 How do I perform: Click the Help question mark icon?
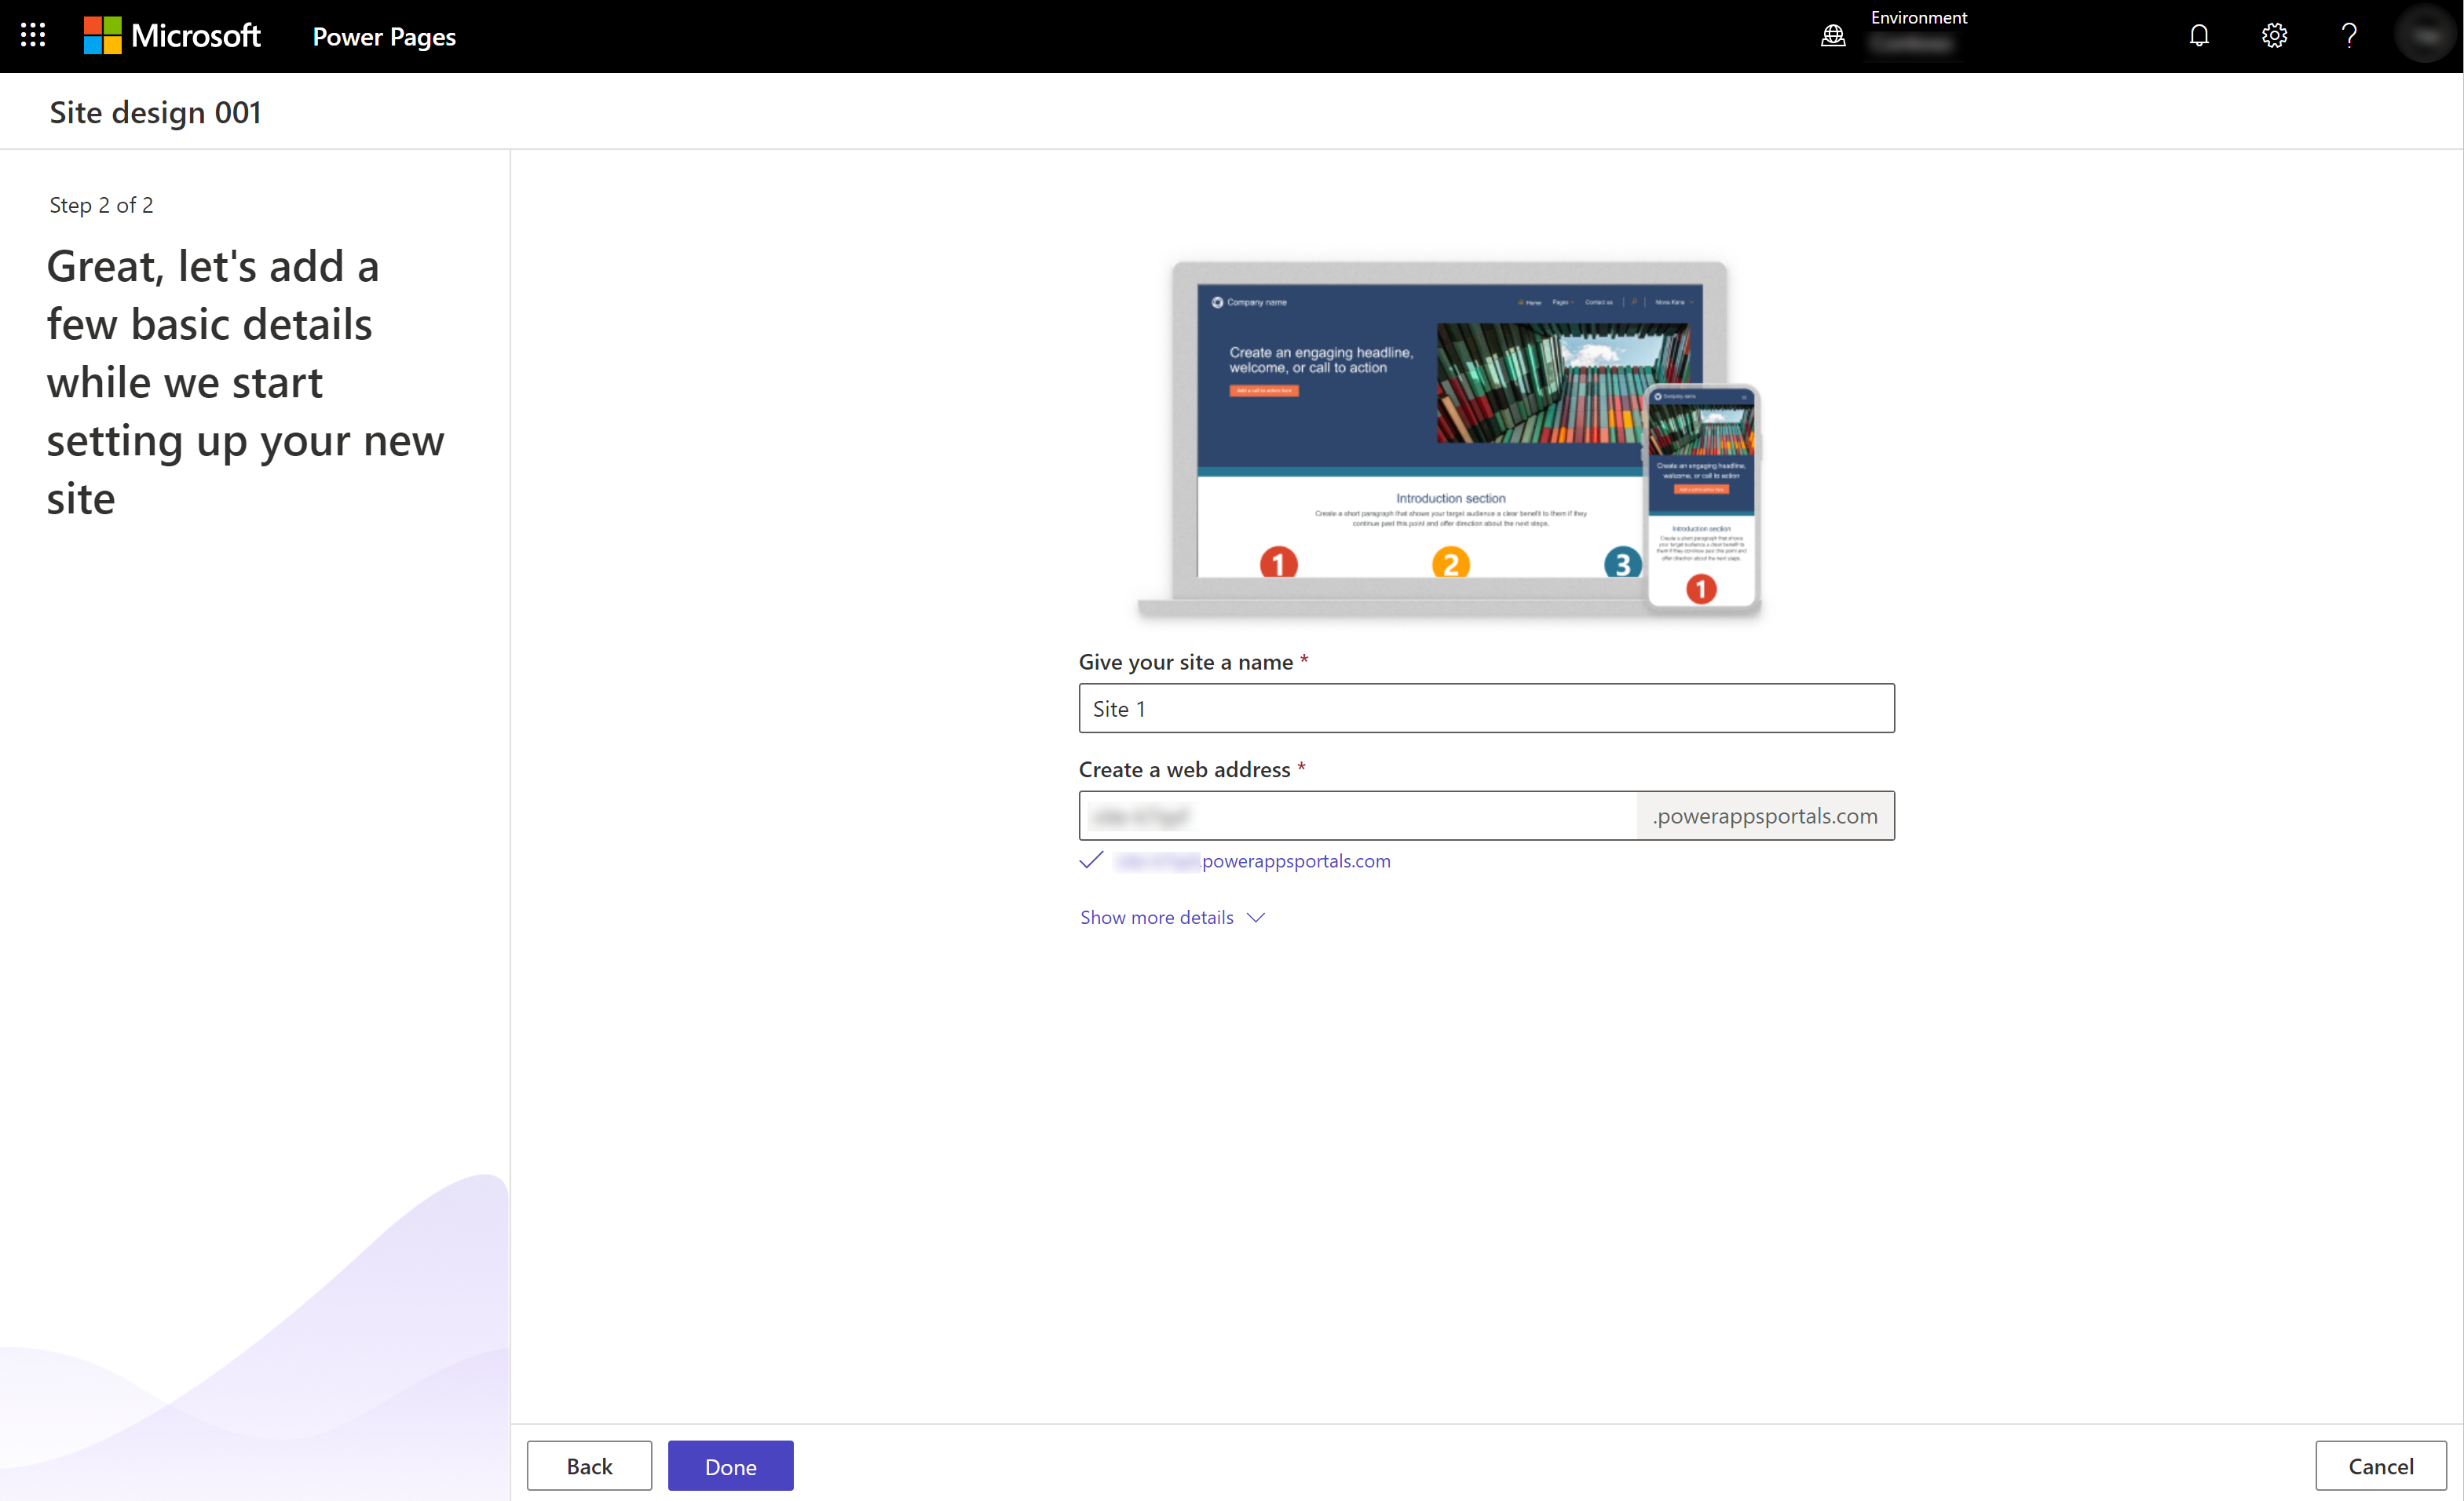2349,35
